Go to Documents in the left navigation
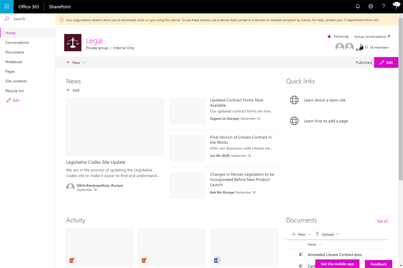Screen dimensions: 403x268 pos(15,52)
